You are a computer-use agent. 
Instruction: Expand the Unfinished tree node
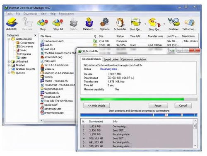(x=9, y=61)
